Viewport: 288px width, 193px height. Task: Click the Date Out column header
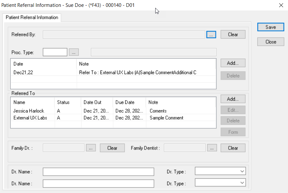pyautogui.click(x=97, y=102)
